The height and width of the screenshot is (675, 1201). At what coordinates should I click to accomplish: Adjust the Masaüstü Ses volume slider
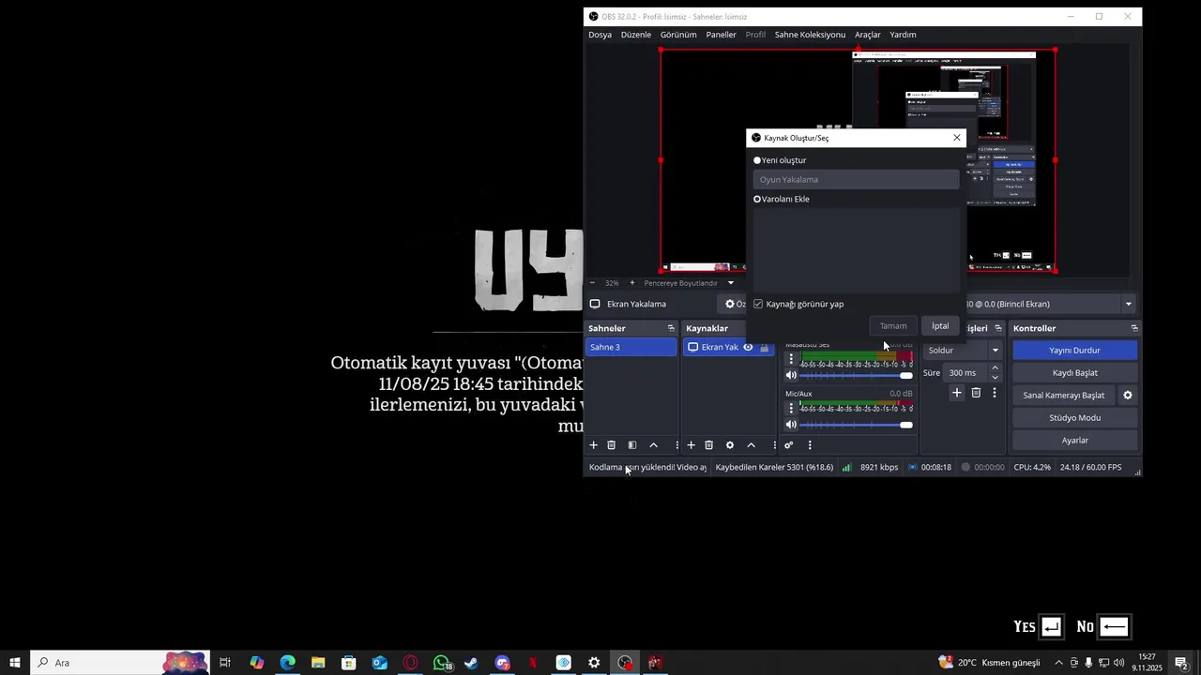857,375
